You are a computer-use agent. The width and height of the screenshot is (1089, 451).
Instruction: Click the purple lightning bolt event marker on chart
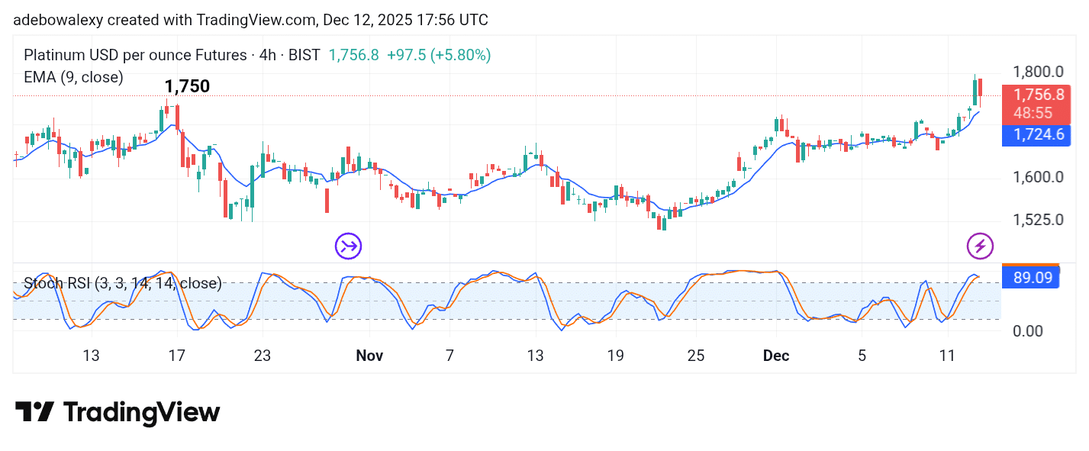(x=980, y=246)
